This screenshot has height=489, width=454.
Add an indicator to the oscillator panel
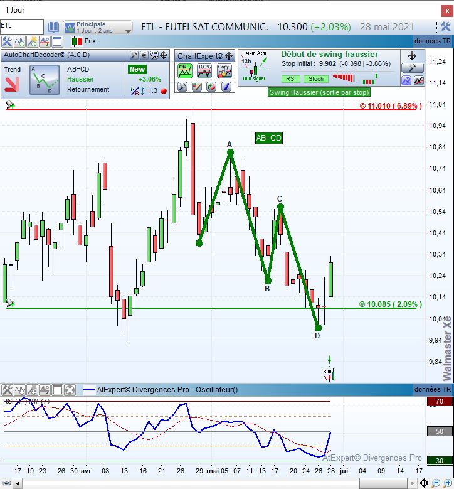[19, 390]
